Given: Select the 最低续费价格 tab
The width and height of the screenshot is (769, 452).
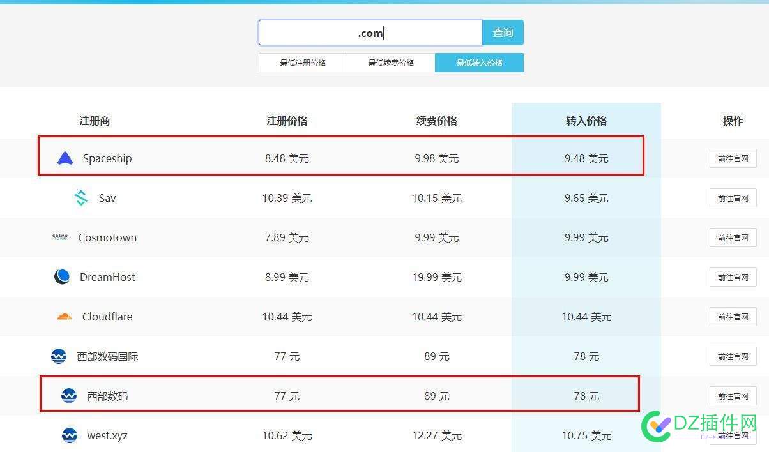Looking at the screenshot, I should coord(391,63).
